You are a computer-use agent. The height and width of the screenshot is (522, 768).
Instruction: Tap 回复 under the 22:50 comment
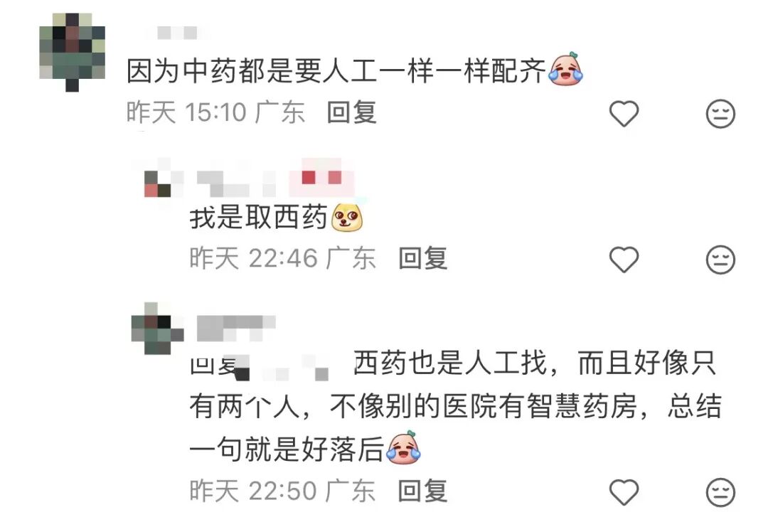422,491
